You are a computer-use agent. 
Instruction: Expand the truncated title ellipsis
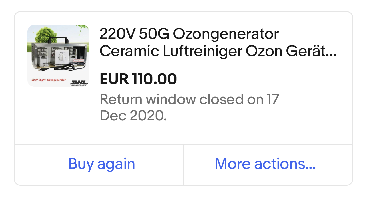click(332, 52)
